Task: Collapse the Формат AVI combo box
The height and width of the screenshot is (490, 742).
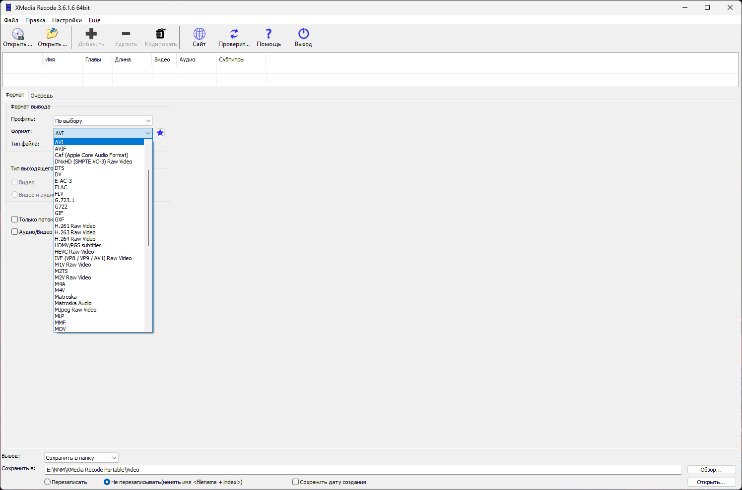Action: click(x=103, y=133)
